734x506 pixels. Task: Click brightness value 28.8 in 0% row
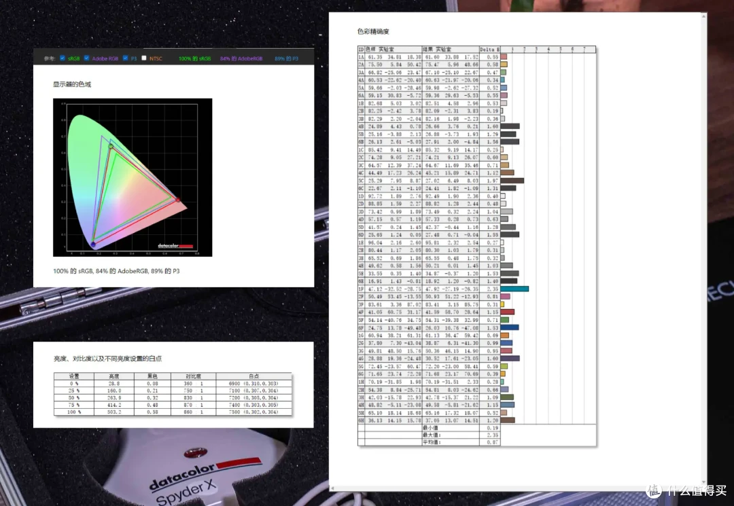coord(114,383)
